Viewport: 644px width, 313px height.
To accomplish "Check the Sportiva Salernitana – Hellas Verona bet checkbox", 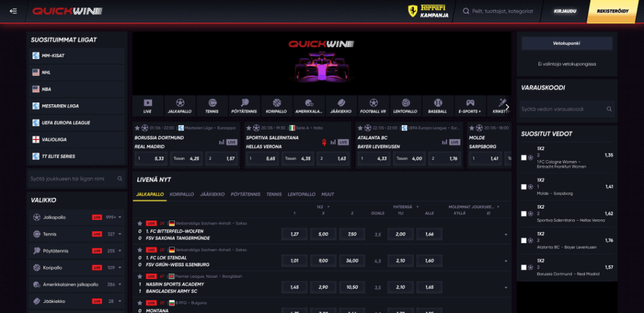I will click(524, 214).
